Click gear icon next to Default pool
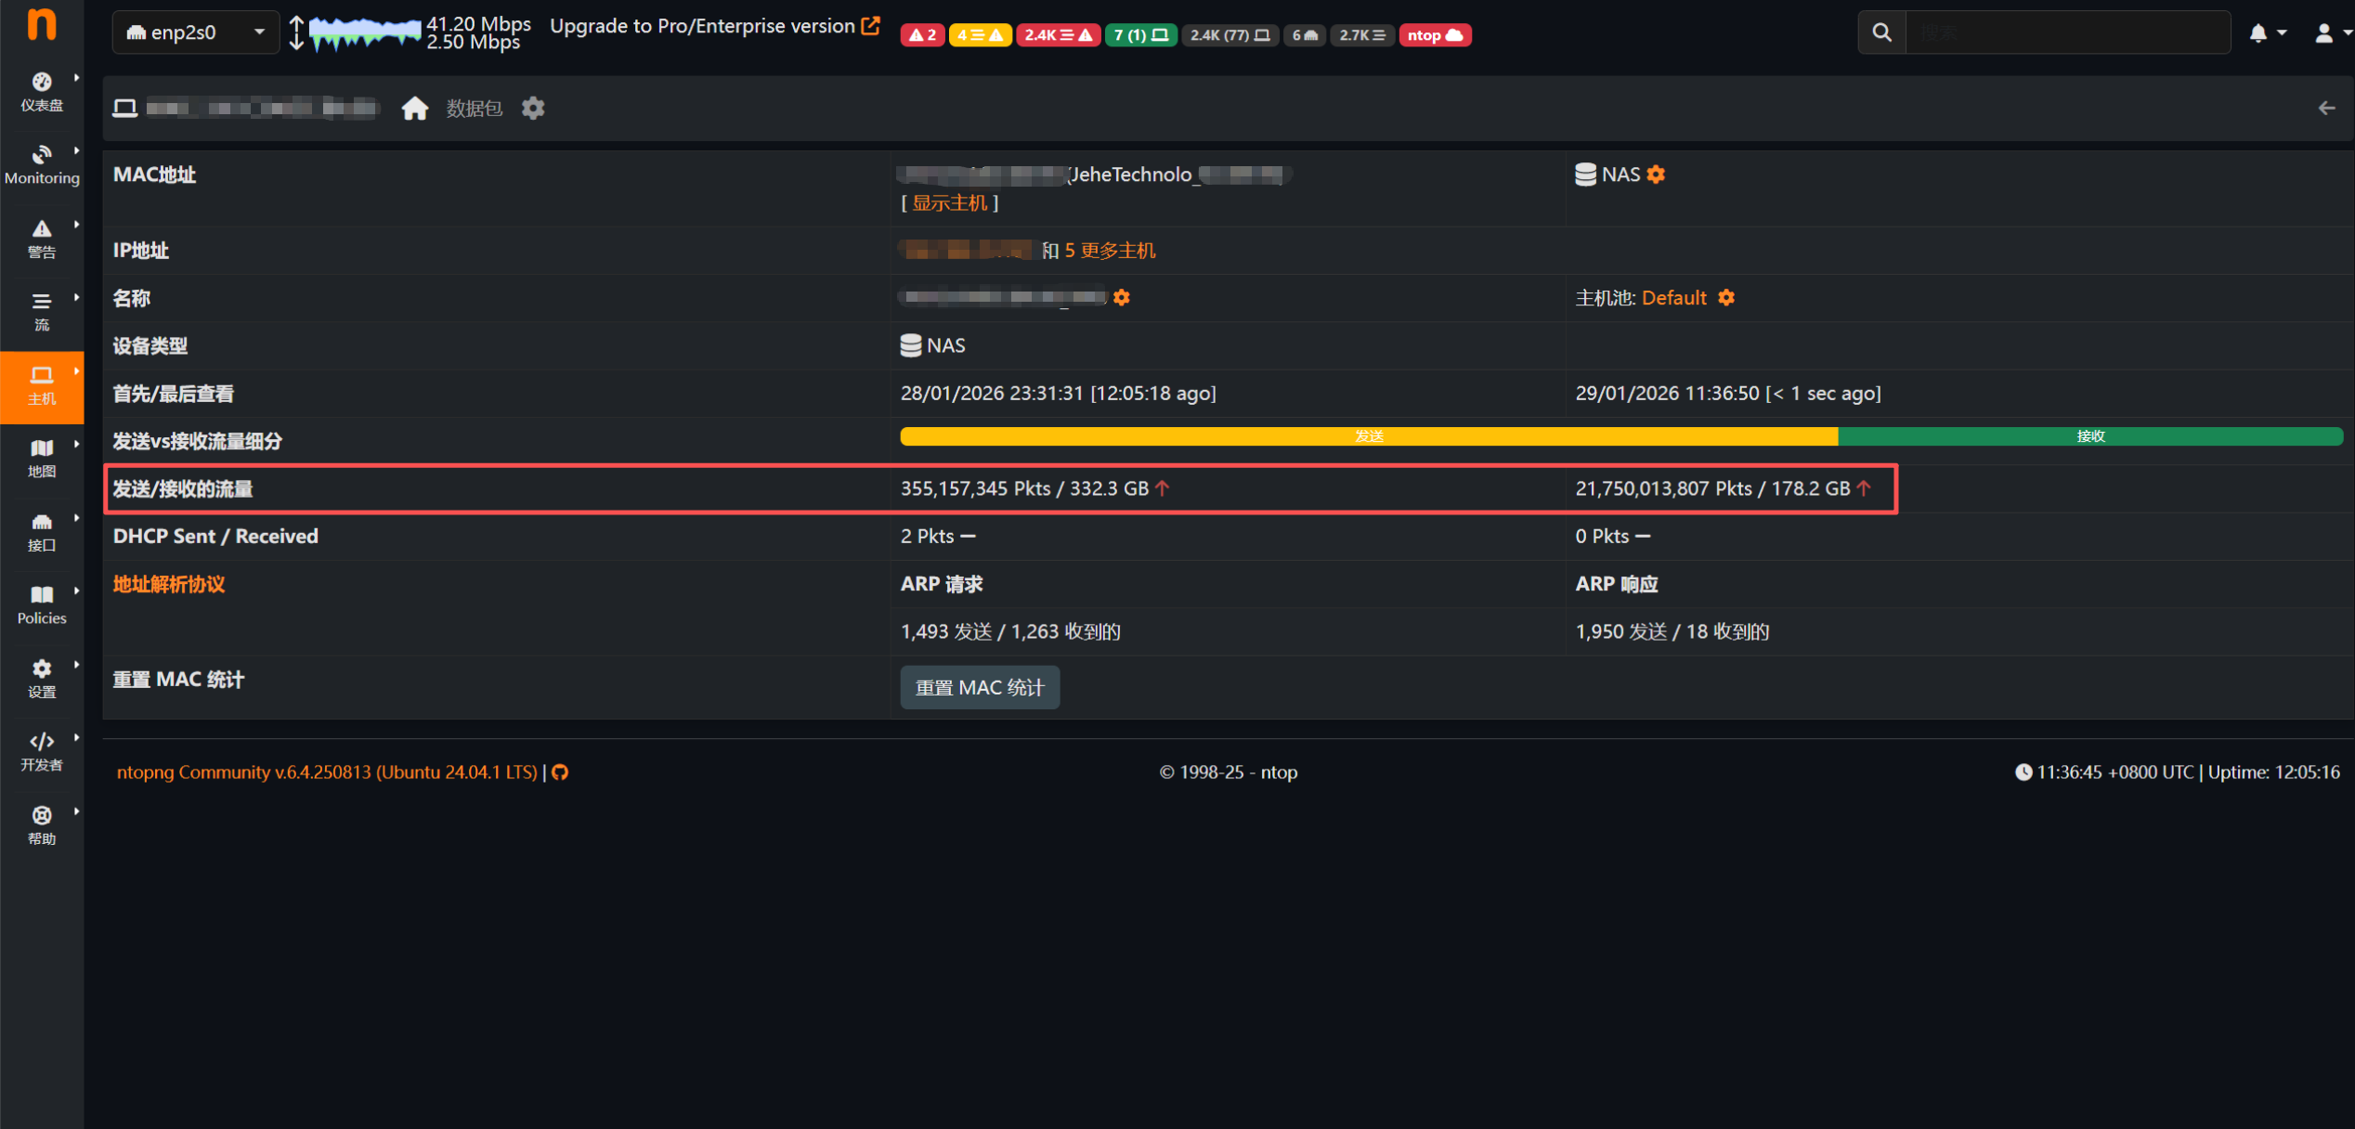Screen dimensions: 2355x1129 [1725, 298]
